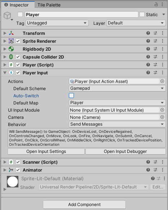The height and width of the screenshot is (210, 168).
Task: Toggle the Static checkbox
Action: [142, 14]
